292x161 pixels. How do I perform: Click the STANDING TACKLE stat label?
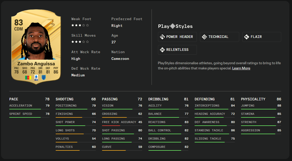tap(209, 131)
